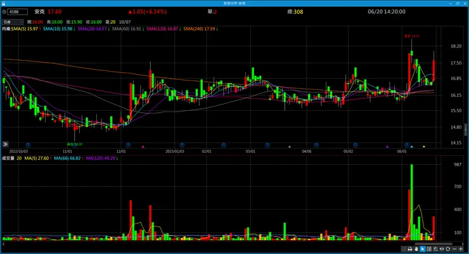
Task: Click the lock icon in title bar
Action: [x=3, y=3]
